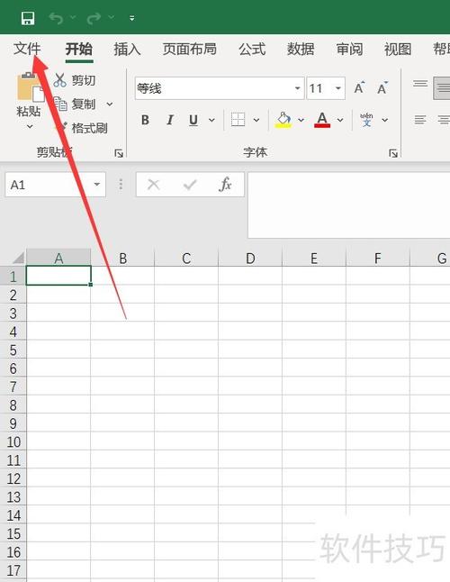
Task: Switch to the 数据 ribbon tab
Action: click(x=301, y=49)
